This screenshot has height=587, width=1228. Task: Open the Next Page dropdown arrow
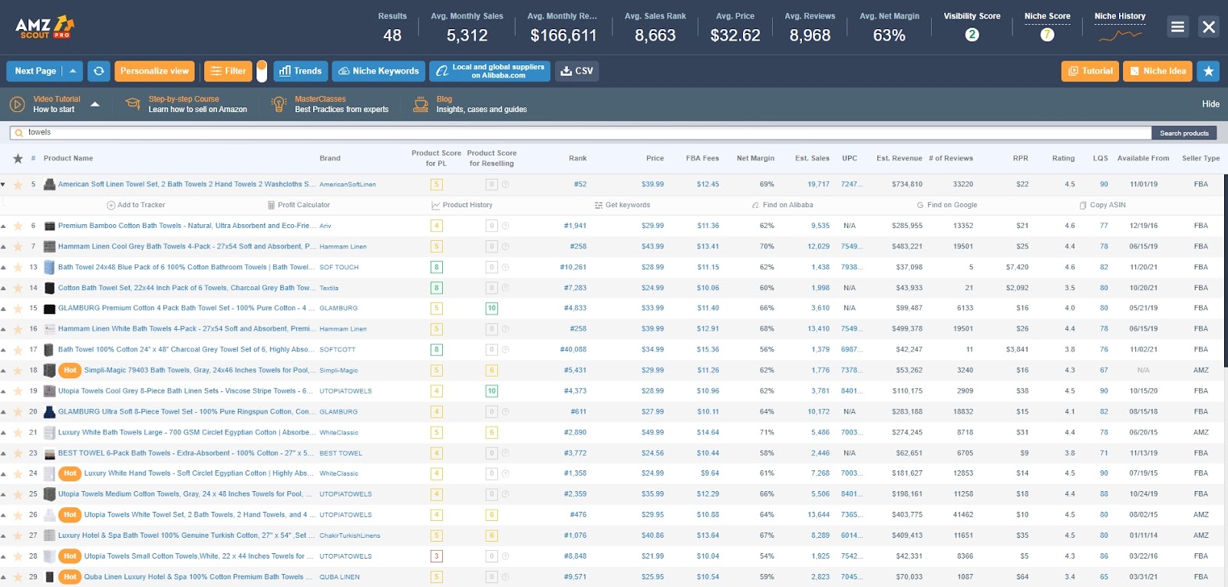[x=73, y=71]
